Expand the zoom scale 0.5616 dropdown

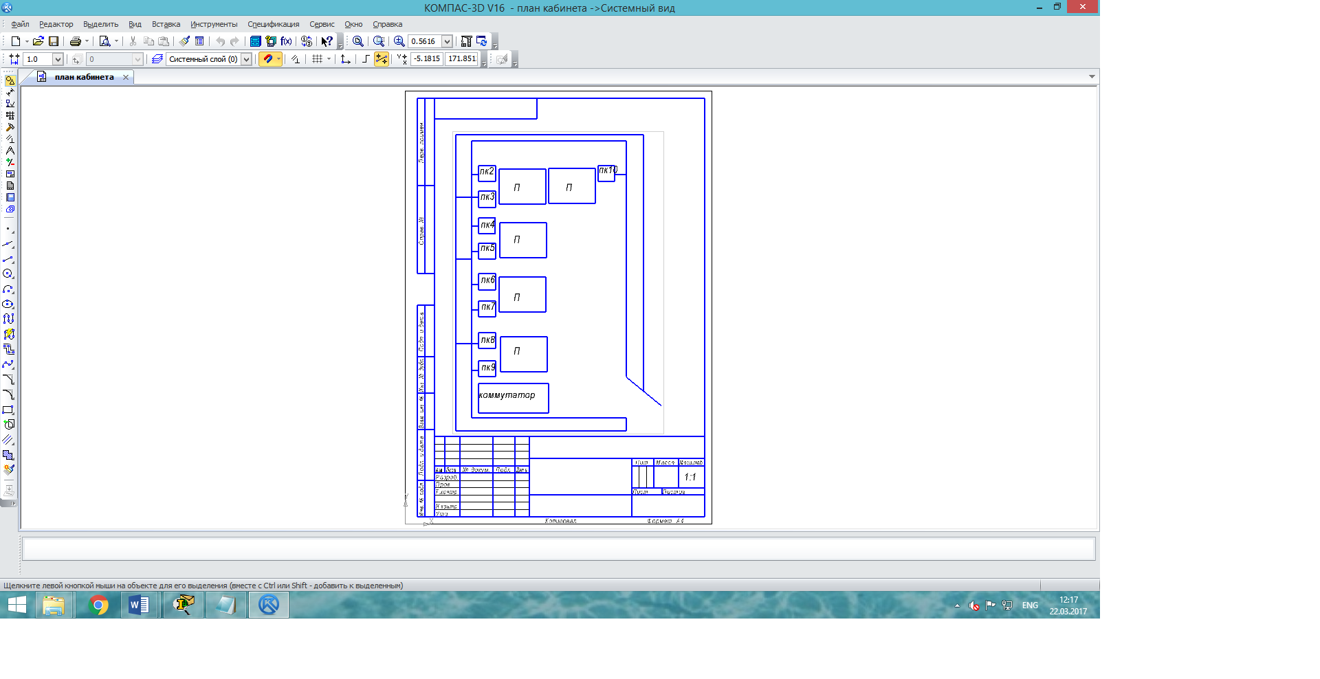point(447,41)
